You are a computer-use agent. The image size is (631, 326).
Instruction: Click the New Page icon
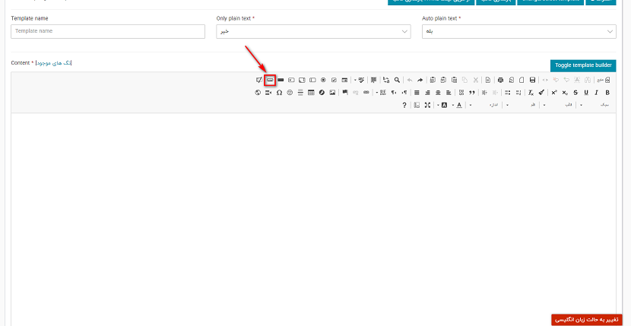(x=522, y=80)
